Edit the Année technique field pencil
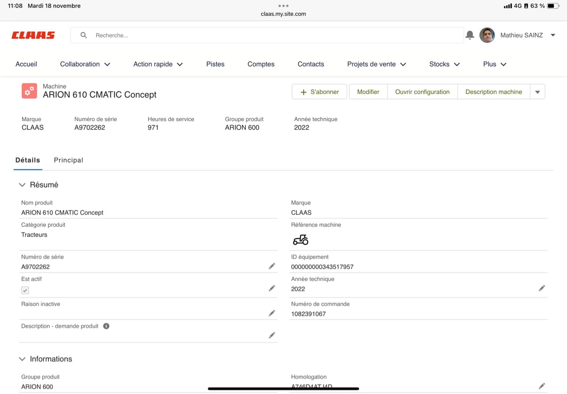The width and height of the screenshot is (567, 394). click(x=542, y=288)
